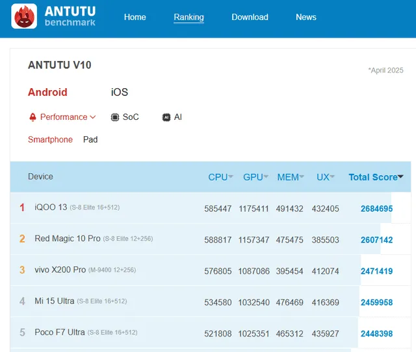Click Poco F7 Ultra UX score 435927
Image resolution: width=416 pixels, height=352 pixels.
tap(326, 334)
